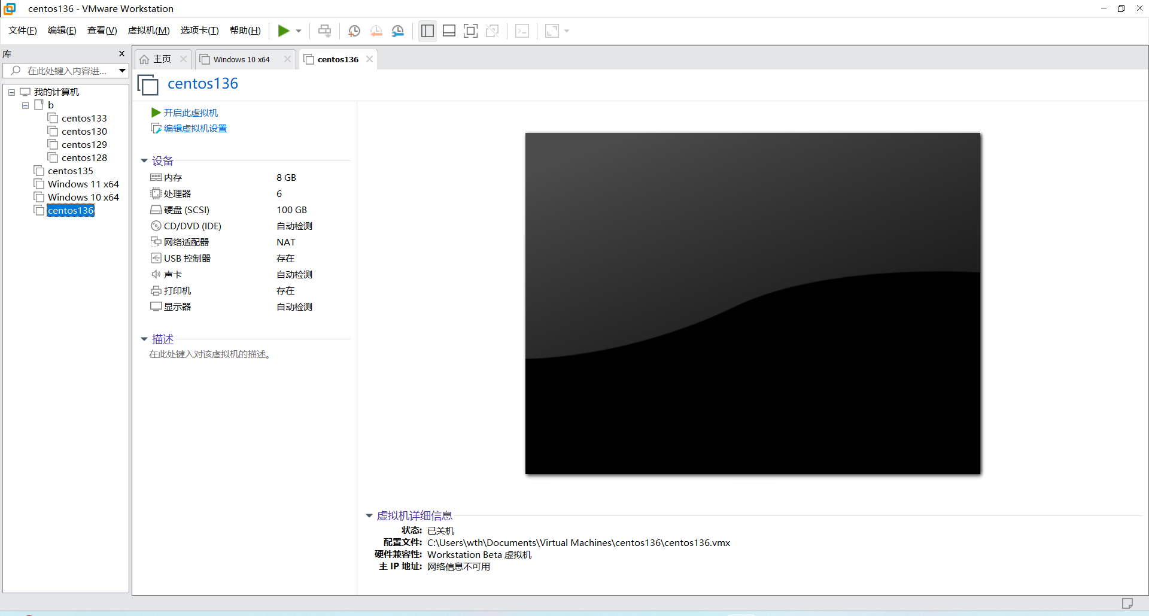The height and width of the screenshot is (616, 1149).
Task: Close the Windows 10 x64 tab
Action: pos(288,59)
